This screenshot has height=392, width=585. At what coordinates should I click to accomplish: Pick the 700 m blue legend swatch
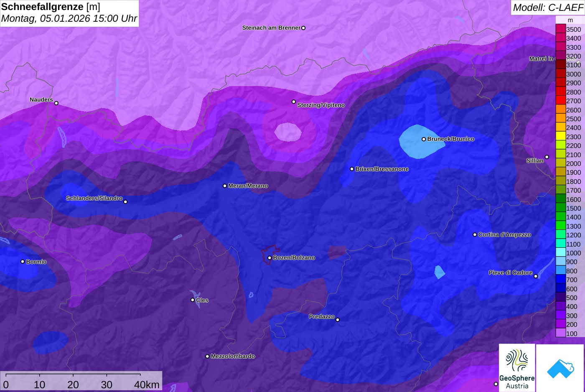point(560,280)
